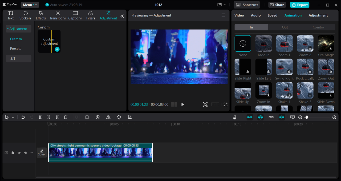Open the Shortcuts button
Screen dimensions: 341x181
pyautogui.click(x=247, y=5)
